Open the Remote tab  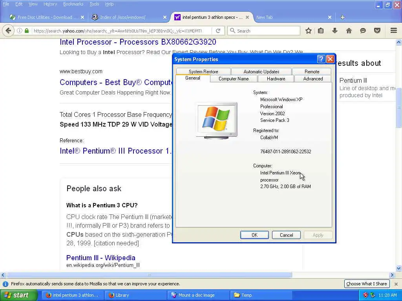point(312,71)
